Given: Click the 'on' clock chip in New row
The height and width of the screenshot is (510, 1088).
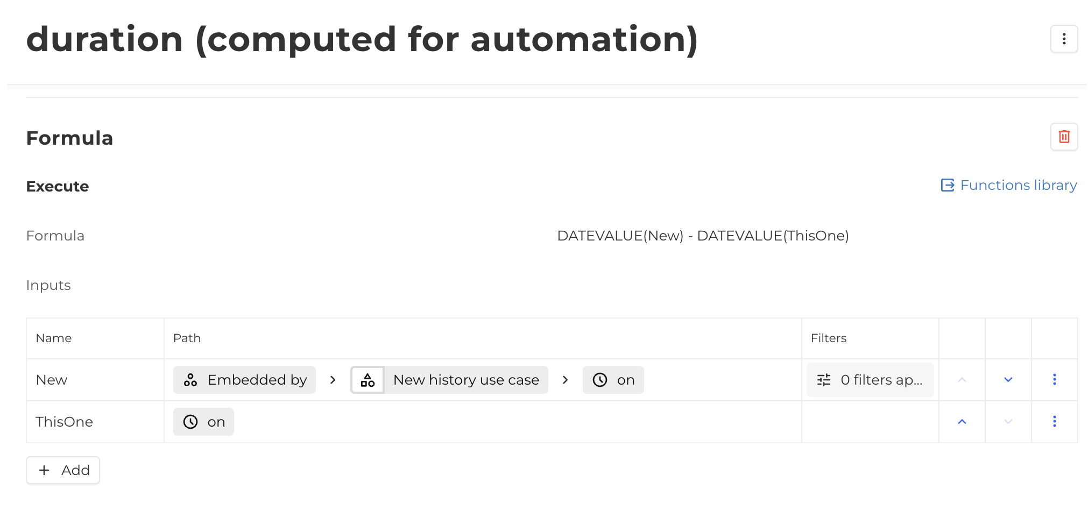Looking at the screenshot, I should 613,380.
